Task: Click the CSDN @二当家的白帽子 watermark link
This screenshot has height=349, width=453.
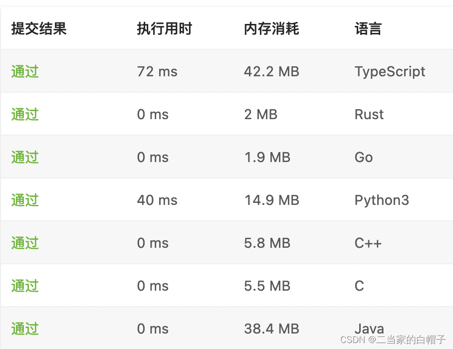Action: [x=394, y=341]
